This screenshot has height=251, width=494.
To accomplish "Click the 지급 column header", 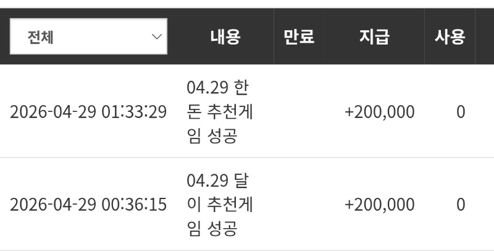I will (x=374, y=36).
